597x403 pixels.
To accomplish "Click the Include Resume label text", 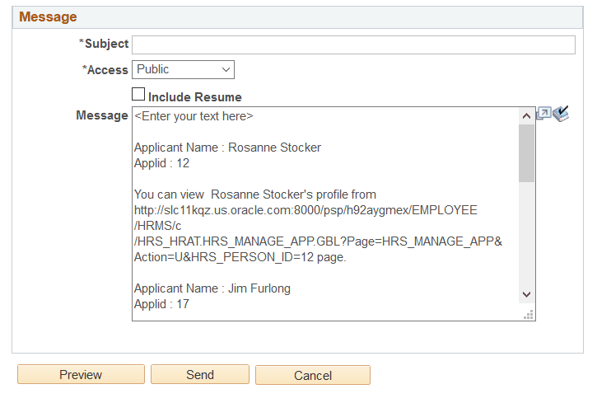I will tap(195, 97).
